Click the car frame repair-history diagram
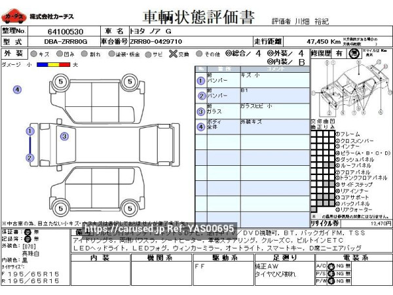 350,89
